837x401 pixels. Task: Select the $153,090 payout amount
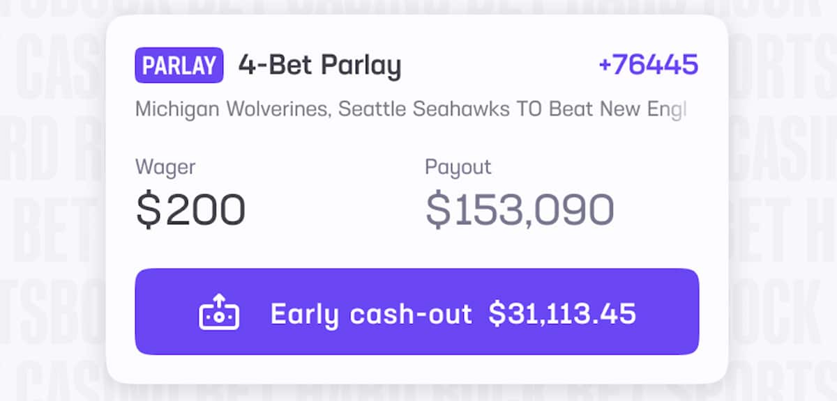[x=520, y=210]
